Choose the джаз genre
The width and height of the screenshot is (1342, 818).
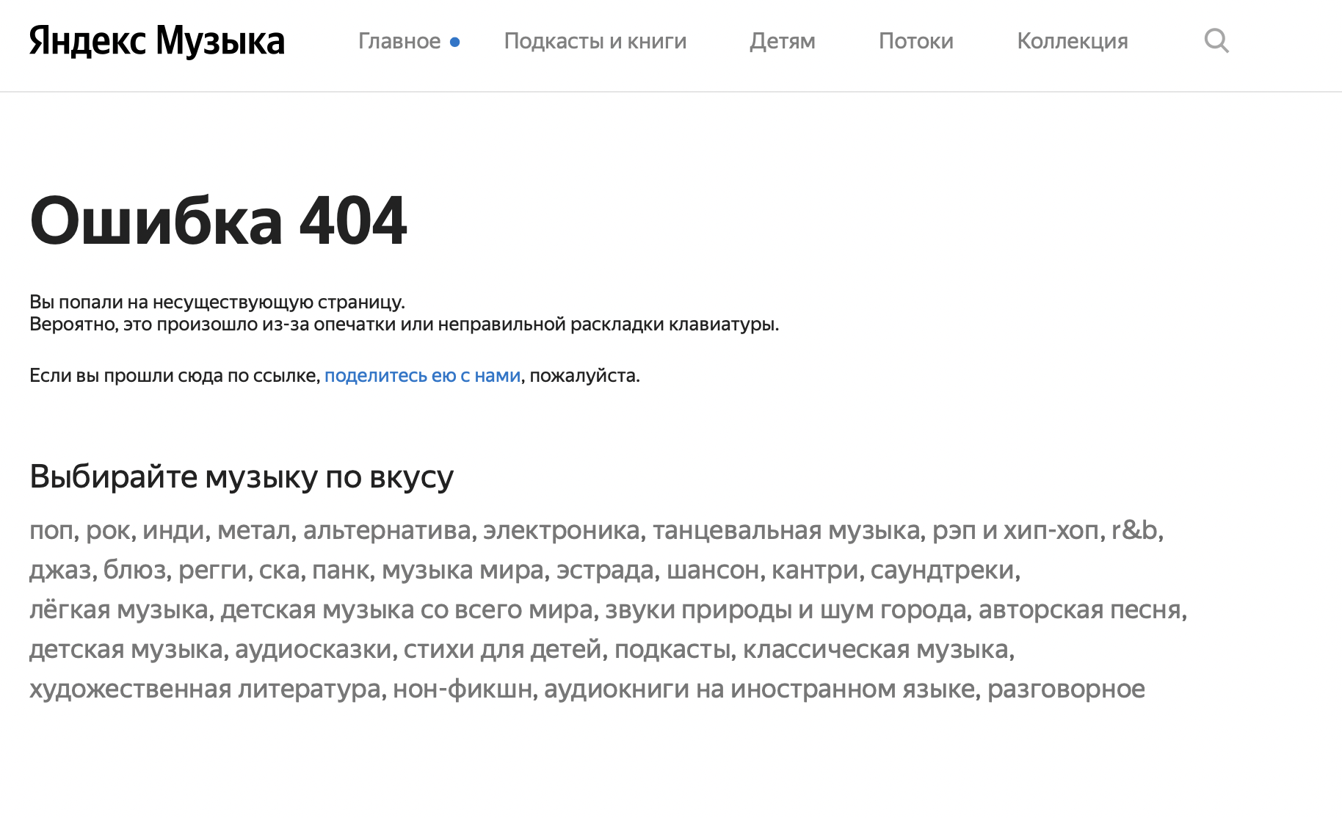pos(59,571)
